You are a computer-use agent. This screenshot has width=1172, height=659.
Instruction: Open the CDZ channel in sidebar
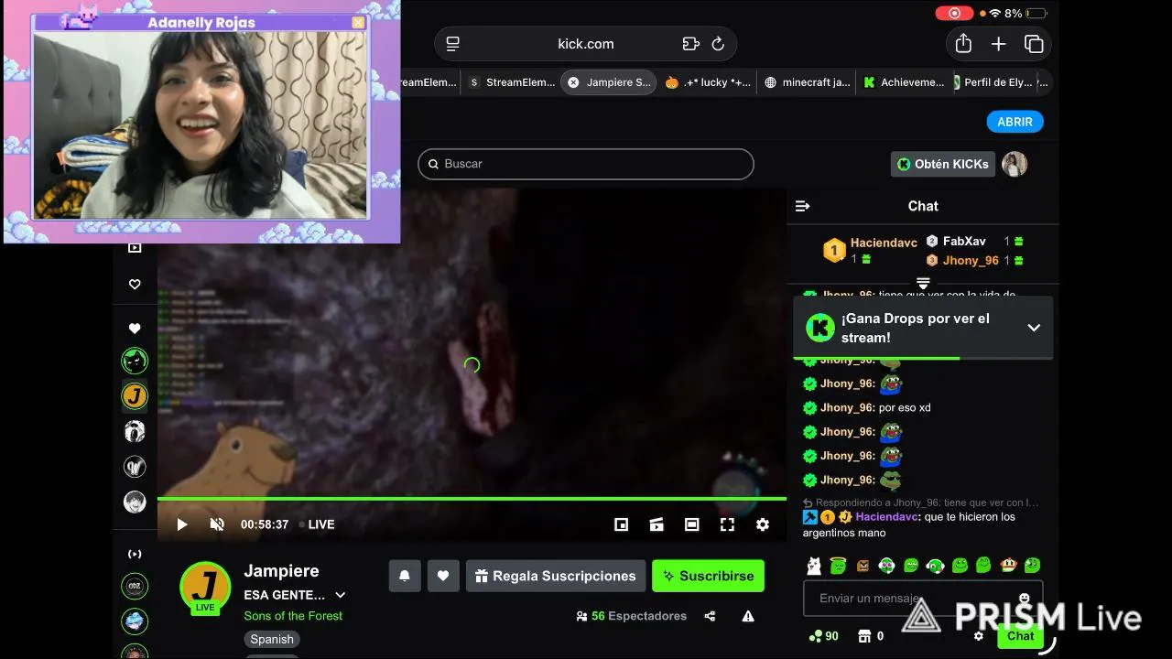coord(135,586)
